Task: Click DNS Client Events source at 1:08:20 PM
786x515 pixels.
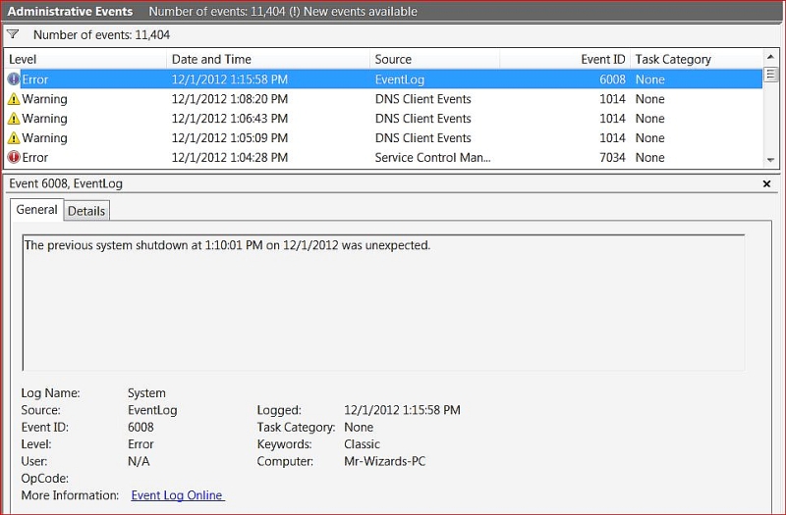Action: [423, 99]
